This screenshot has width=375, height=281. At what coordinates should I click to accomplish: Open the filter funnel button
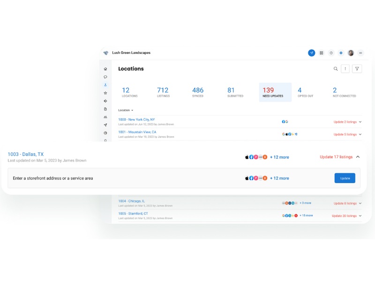pyautogui.click(x=357, y=69)
